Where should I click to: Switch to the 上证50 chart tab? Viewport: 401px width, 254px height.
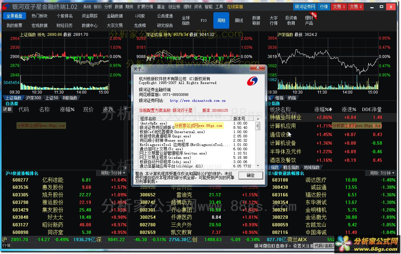(x=52, y=98)
